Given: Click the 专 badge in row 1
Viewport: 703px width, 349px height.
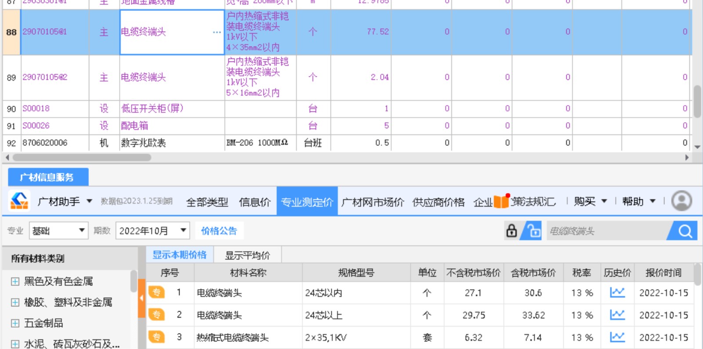Looking at the screenshot, I should point(156,292).
